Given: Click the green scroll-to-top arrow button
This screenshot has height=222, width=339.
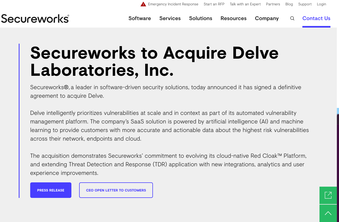Looking at the screenshot, I should [x=328, y=213].
